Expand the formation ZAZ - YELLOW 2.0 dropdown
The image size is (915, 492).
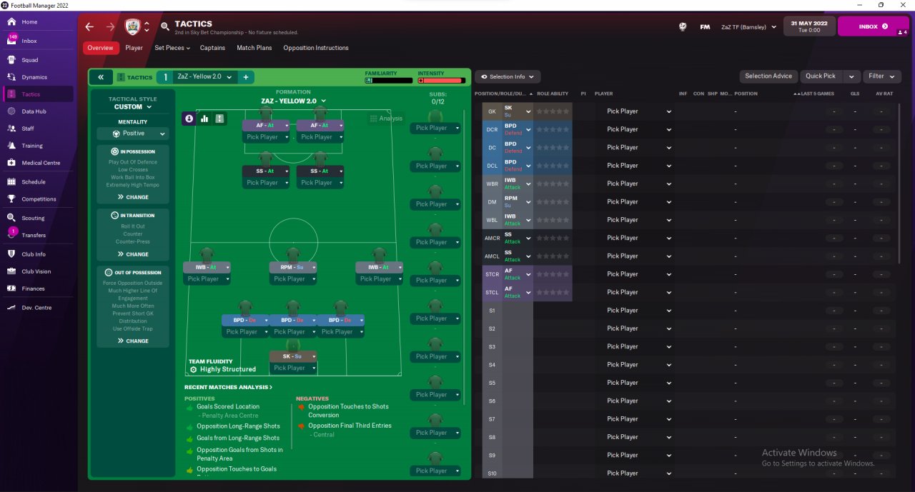pyautogui.click(x=293, y=101)
